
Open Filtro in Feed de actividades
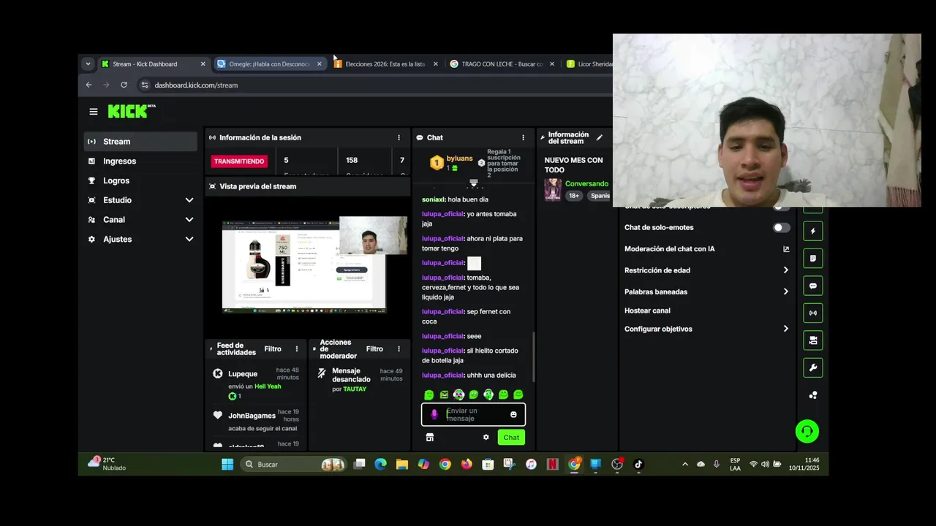(273, 349)
